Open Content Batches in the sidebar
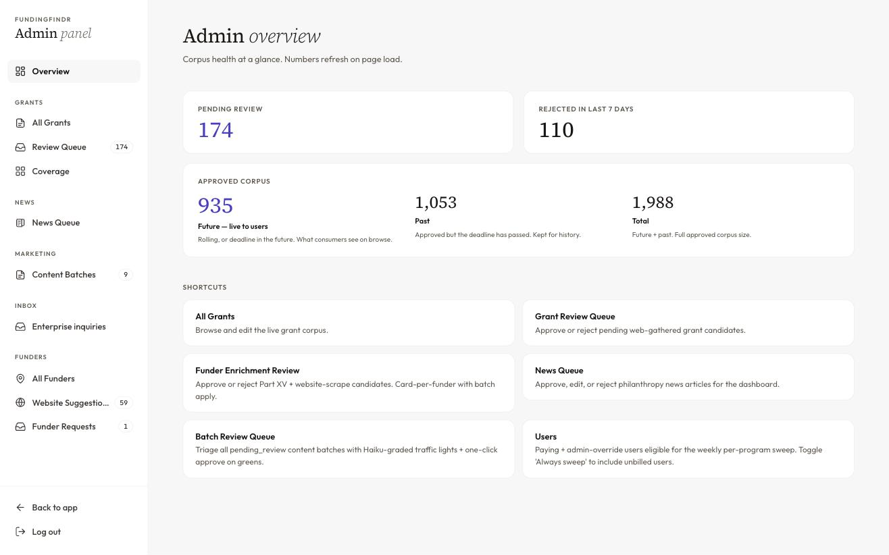 tap(74, 275)
